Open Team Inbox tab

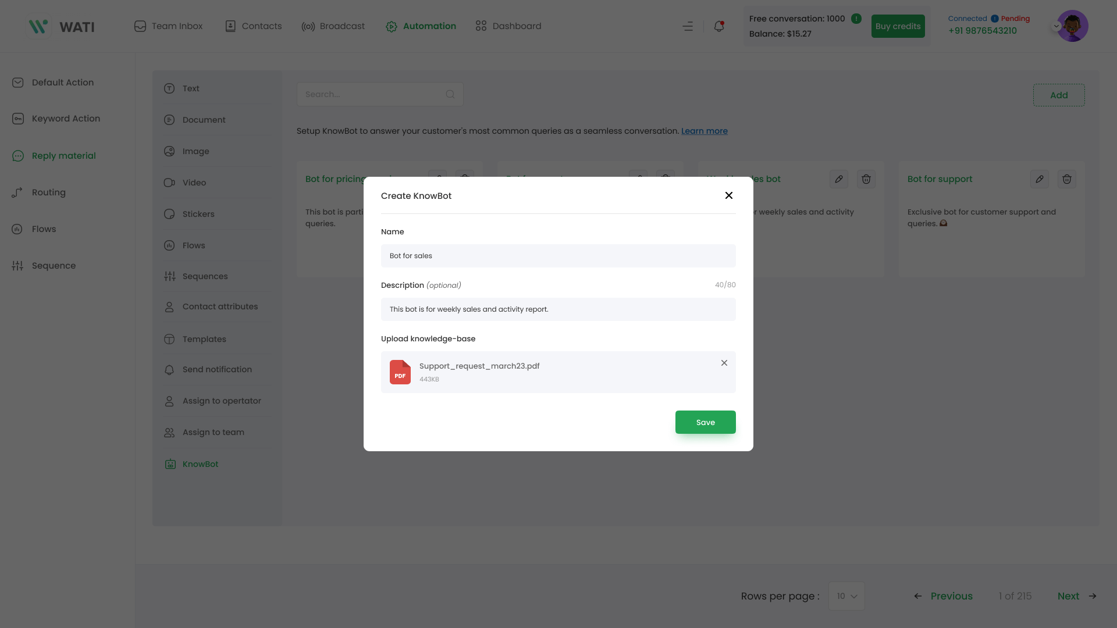(x=168, y=26)
